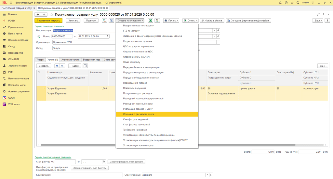
Task: Open toolbar Еще dropdown
Action: click(x=318, y=21)
